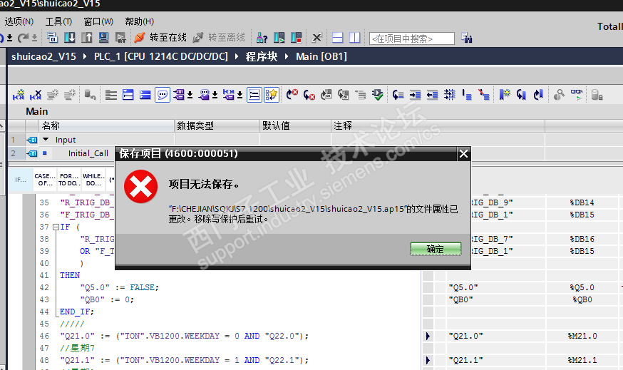Click the cross-reference X icon in main toolbar
Image resolution: width=623 pixels, height=370 pixels.
tap(316, 38)
